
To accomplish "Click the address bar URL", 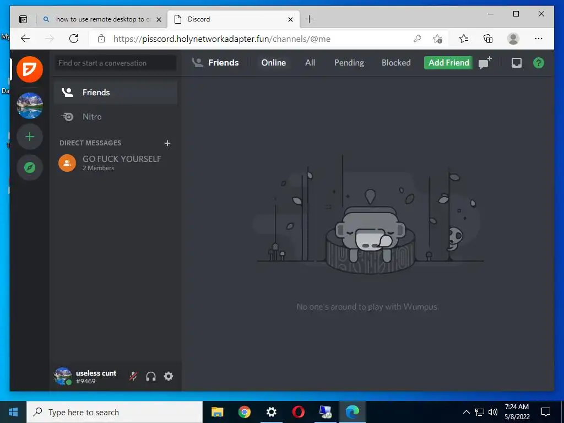I will point(222,39).
